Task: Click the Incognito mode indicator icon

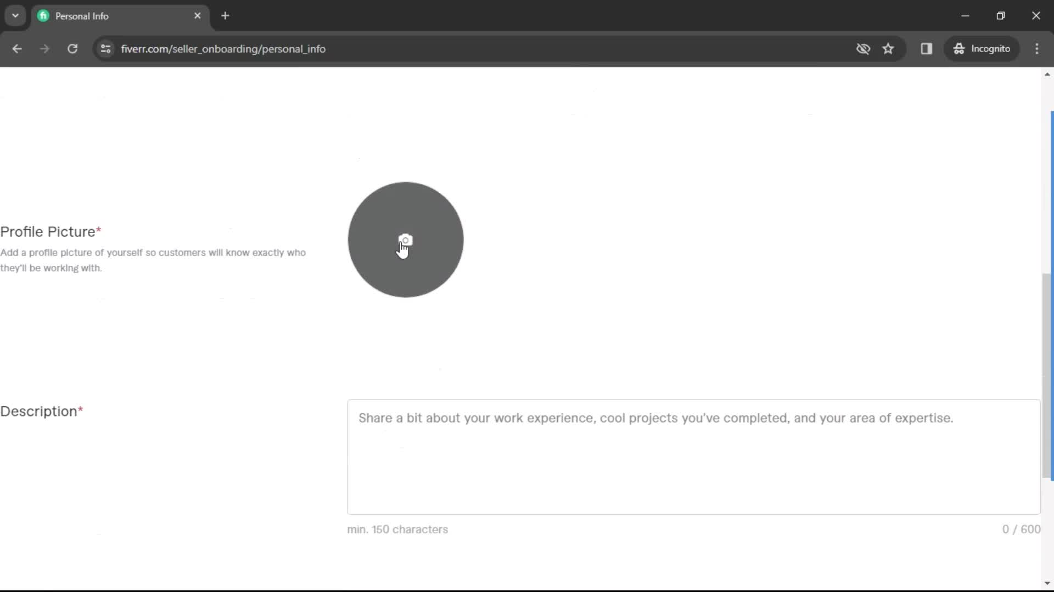Action: pos(959,48)
